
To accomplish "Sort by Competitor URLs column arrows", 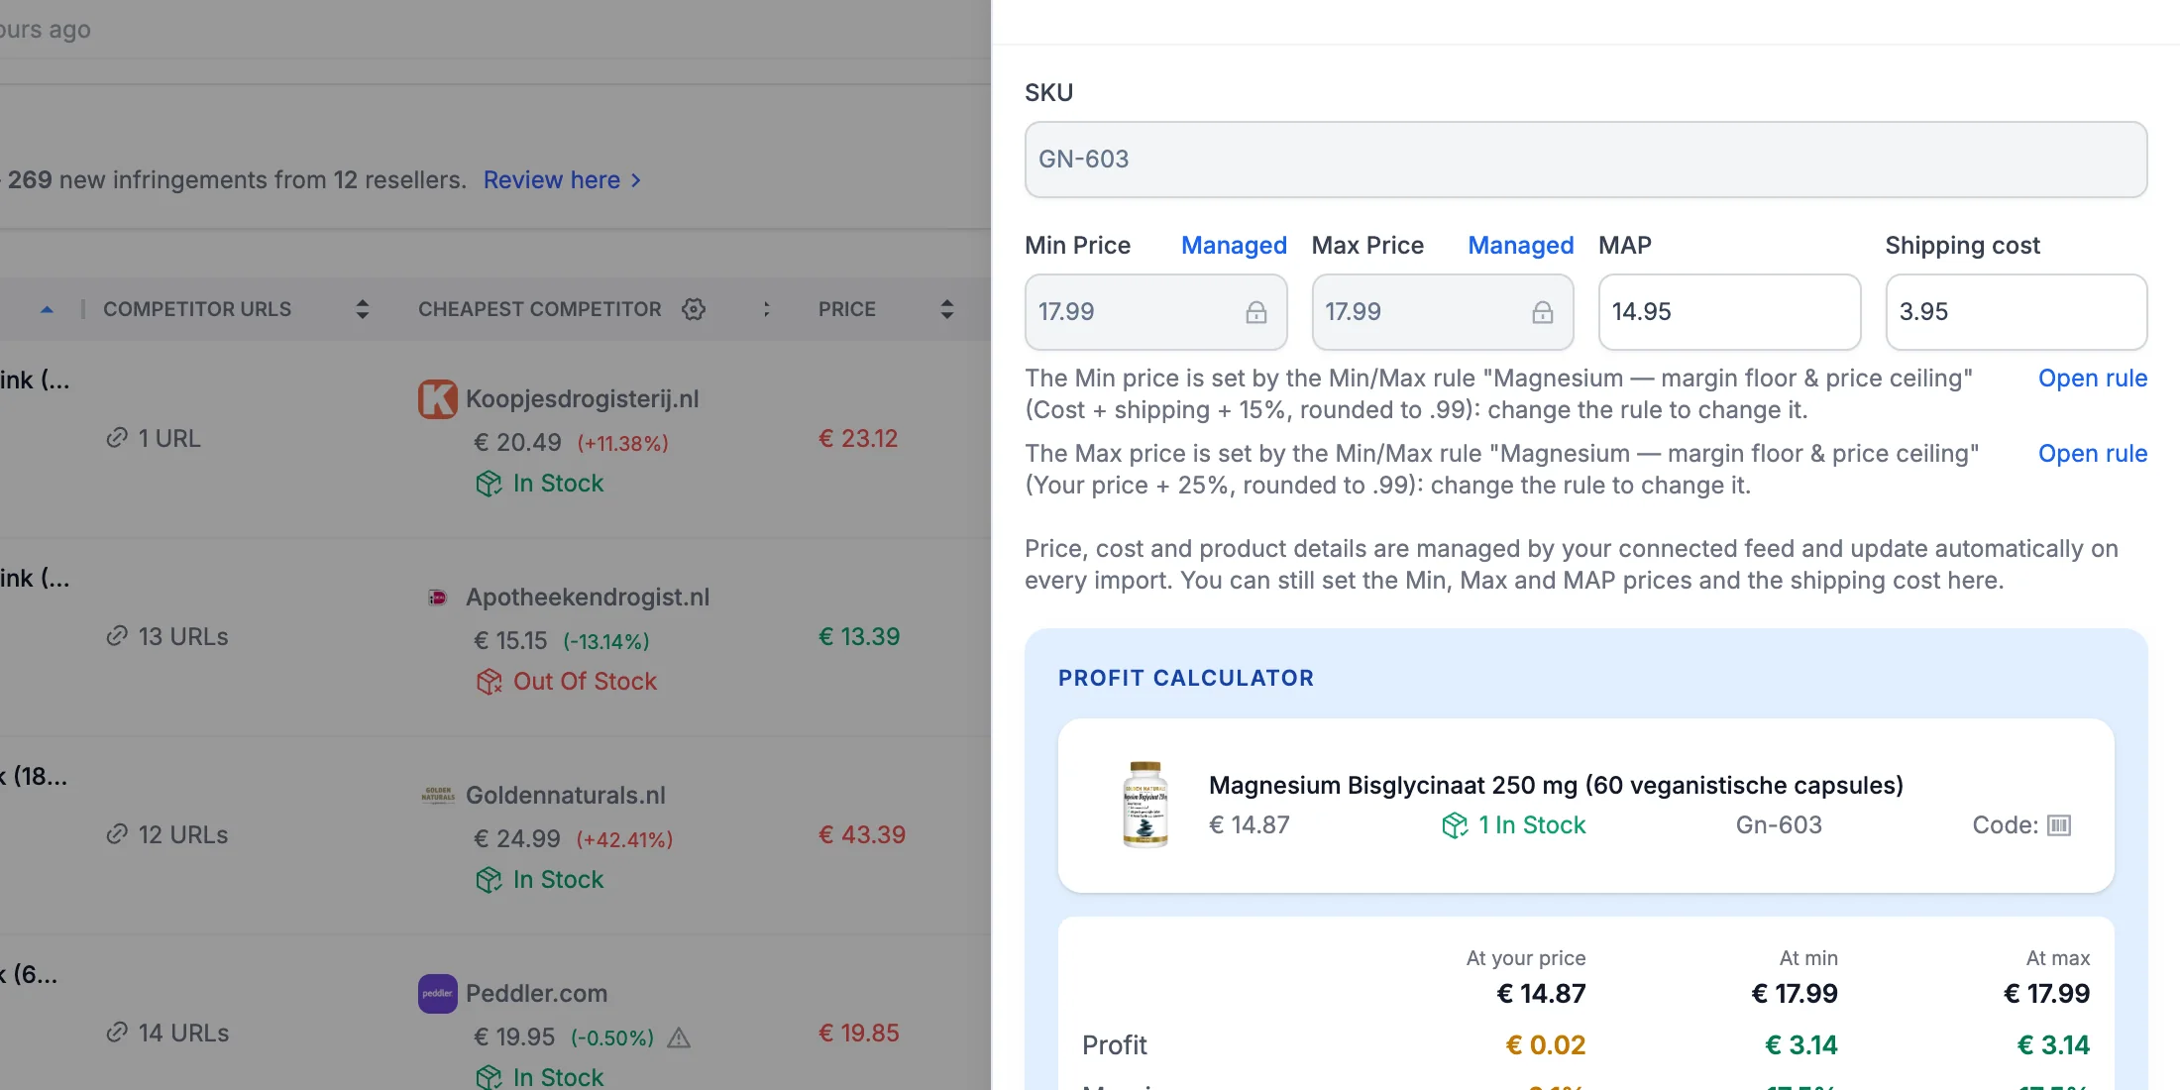I will (x=363, y=309).
